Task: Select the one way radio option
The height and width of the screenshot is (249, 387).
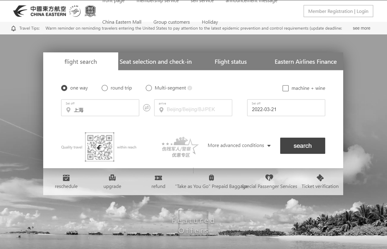Action: click(x=64, y=88)
